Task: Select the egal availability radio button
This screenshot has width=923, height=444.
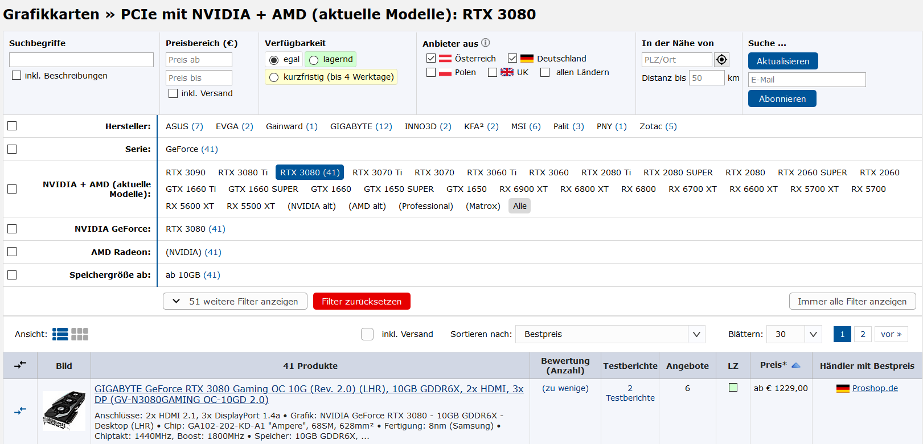Action: (274, 60)
